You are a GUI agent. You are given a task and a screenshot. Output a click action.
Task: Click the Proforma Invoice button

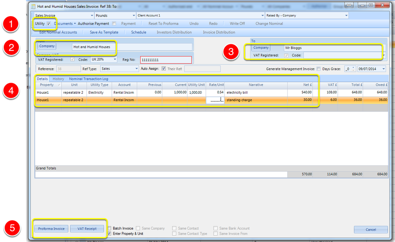click(x=51, y=229)
